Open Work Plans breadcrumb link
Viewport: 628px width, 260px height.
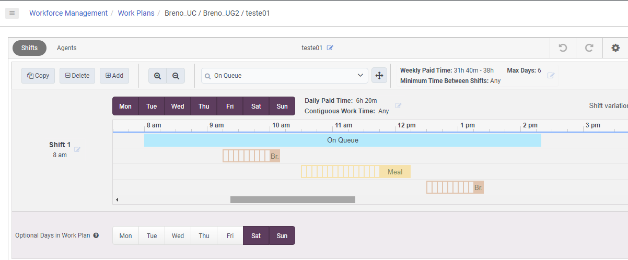pyautogui.click(x=136, y=13)
